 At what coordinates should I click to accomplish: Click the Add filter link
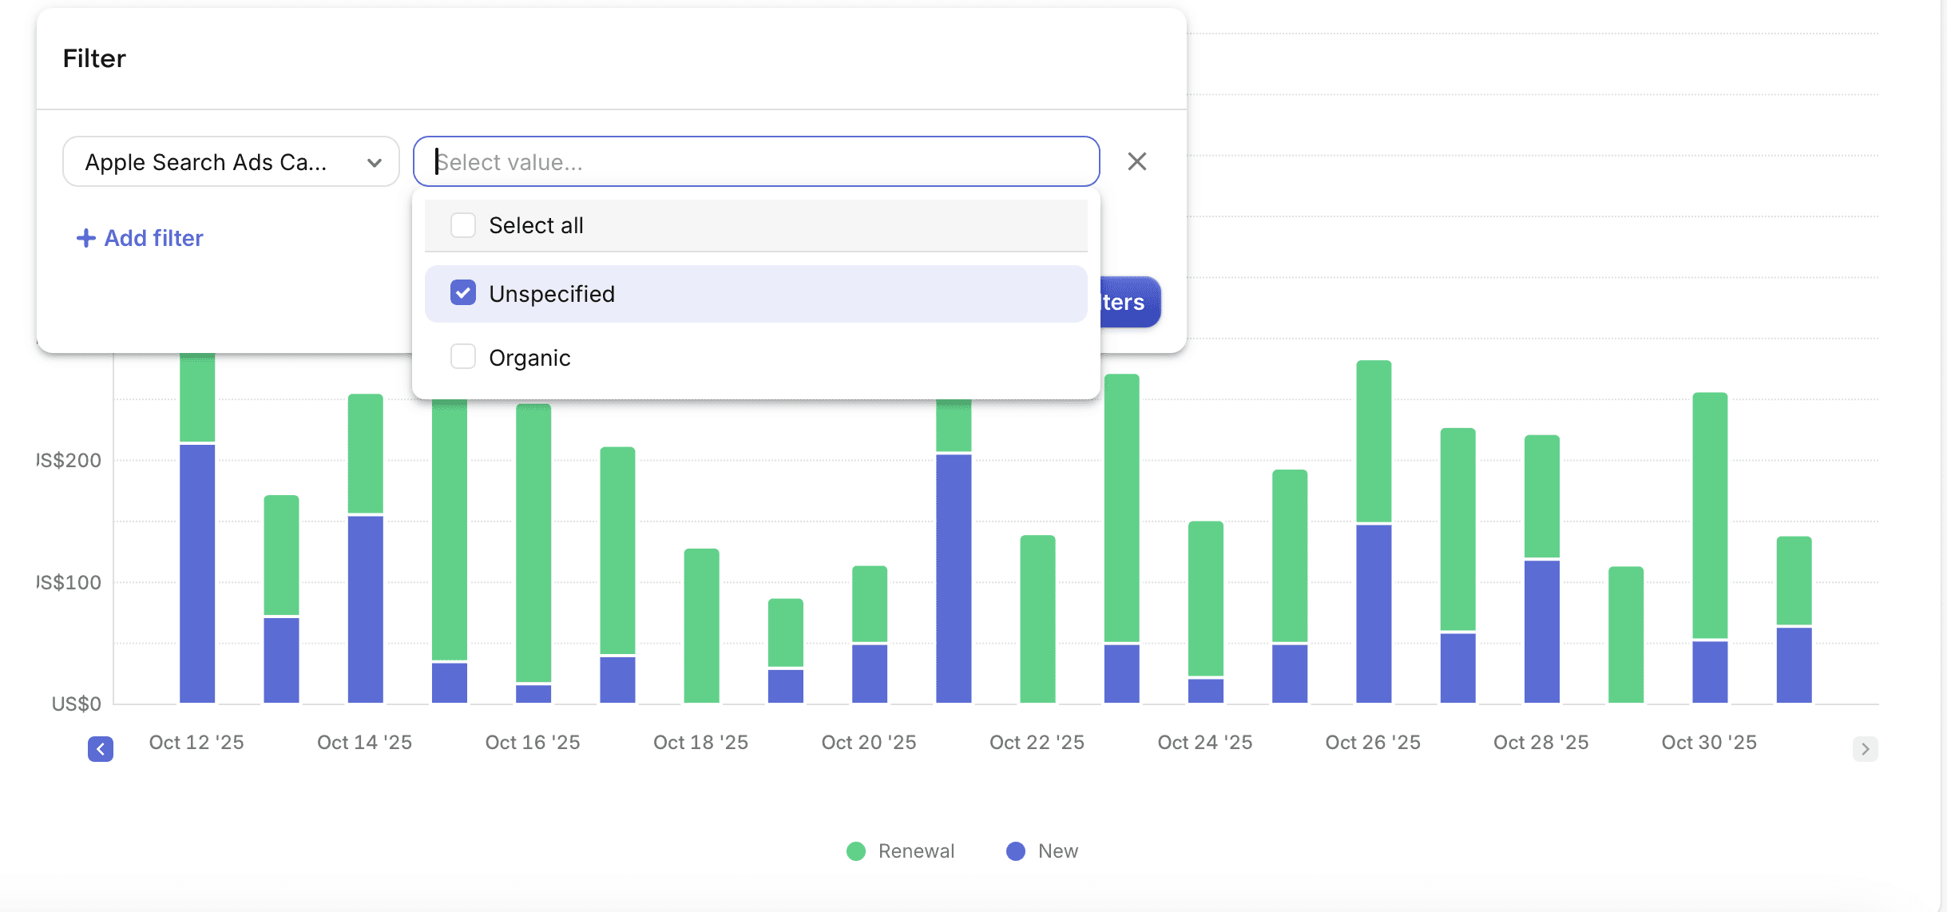coord(153,238)
